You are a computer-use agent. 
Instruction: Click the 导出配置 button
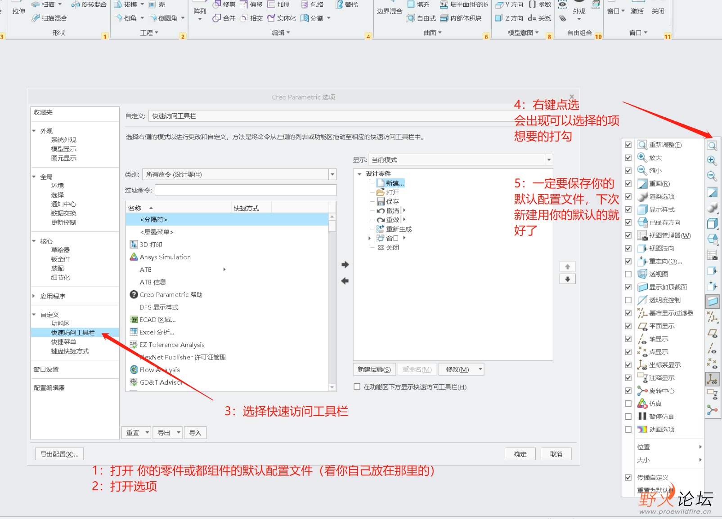click(59, 454)
